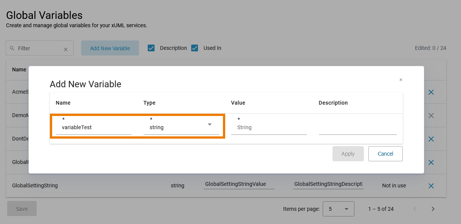Go to previous page of variables
The image size is (461, 224).
(415, 209)
